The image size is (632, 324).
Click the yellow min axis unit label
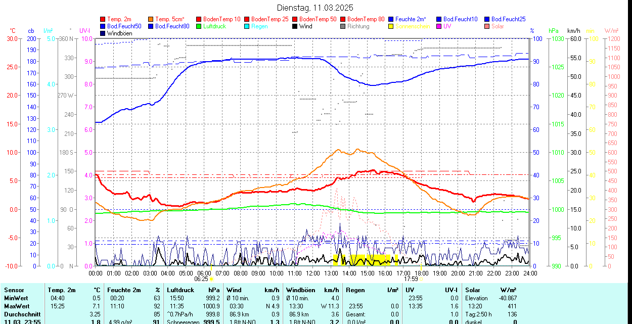pos(590,31)
